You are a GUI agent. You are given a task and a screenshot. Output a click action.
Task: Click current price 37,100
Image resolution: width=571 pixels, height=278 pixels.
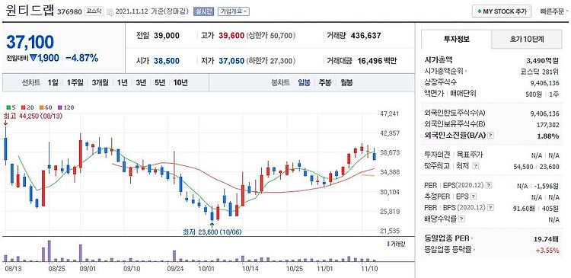tap(30, 42)
